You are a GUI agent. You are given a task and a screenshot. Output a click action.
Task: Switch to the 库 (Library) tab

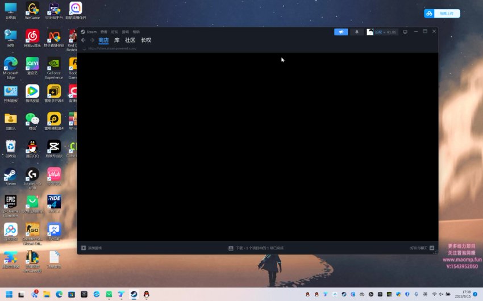(x=117, y=40)
